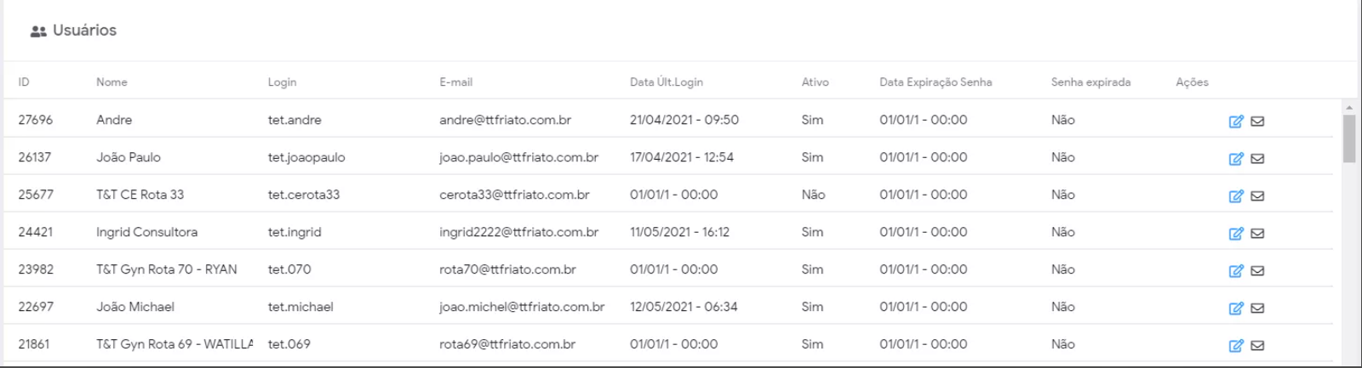
Task: Click the Ativo column header
Action: [815, 82]
